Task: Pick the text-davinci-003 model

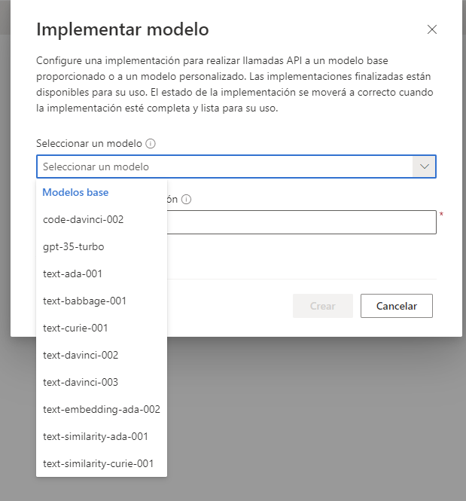Action: point(102,382)
